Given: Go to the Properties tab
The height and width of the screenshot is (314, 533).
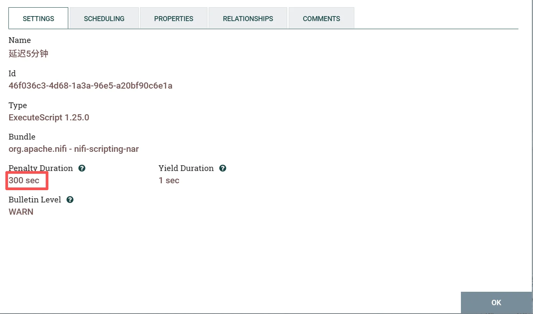Looking at the screenshot, I should (x=174, y=18).
